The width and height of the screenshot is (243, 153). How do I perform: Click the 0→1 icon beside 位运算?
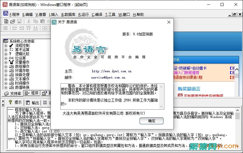(11, 58)
